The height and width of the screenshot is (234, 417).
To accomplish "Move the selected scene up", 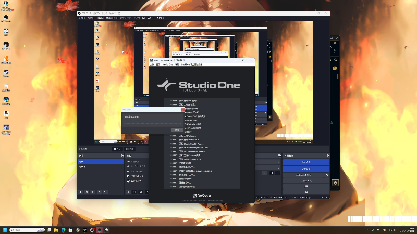I will click(99, 192).
